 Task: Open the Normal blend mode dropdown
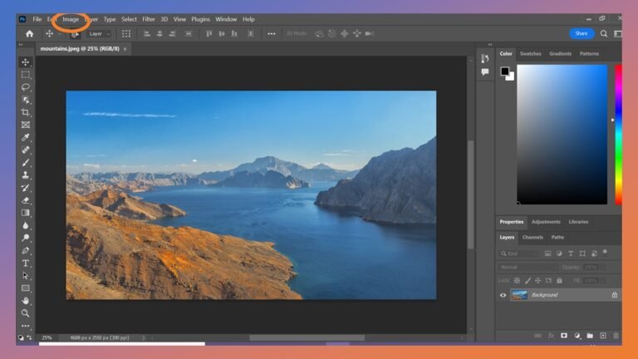(x=528, y=268)
